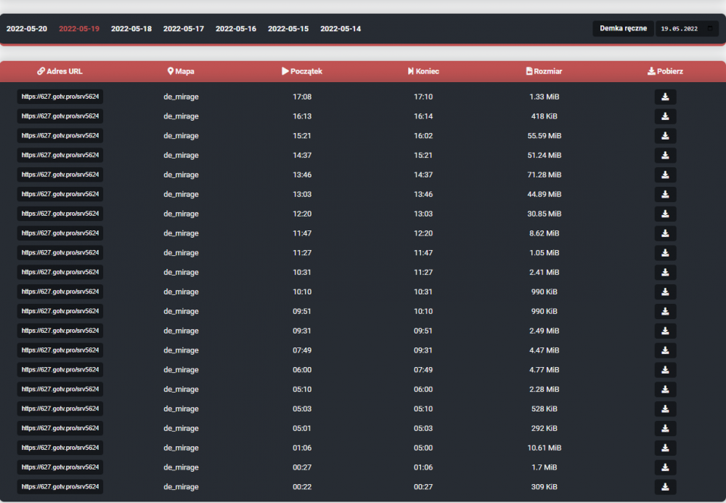Click the 71.28 MiB size cell

coord(544,174)
